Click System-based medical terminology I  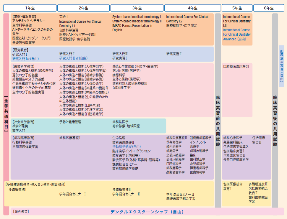pyautogui.click(x=137, y=17)
